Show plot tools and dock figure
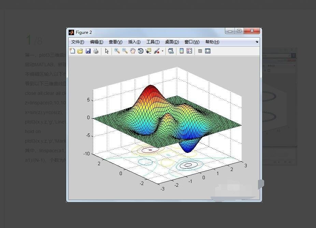The height and width of the screenshot is (228, 316). pos(207,51)
